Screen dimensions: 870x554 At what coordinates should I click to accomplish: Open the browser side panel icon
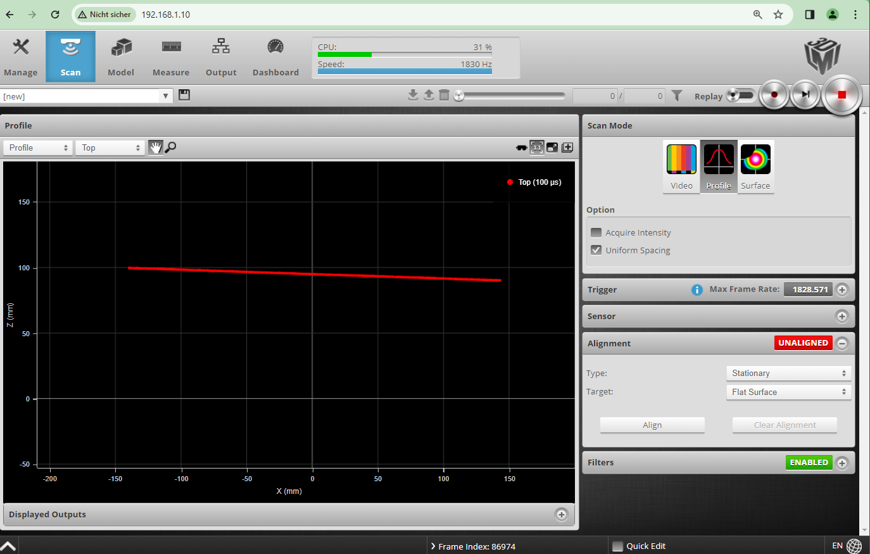[809, 14]
